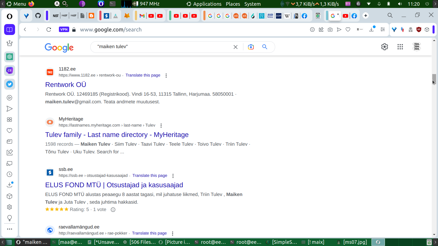Open more options for the MyHeritage result
Image resolution: width=438 pixels, height=246 pixels.
tap(161, 125)
